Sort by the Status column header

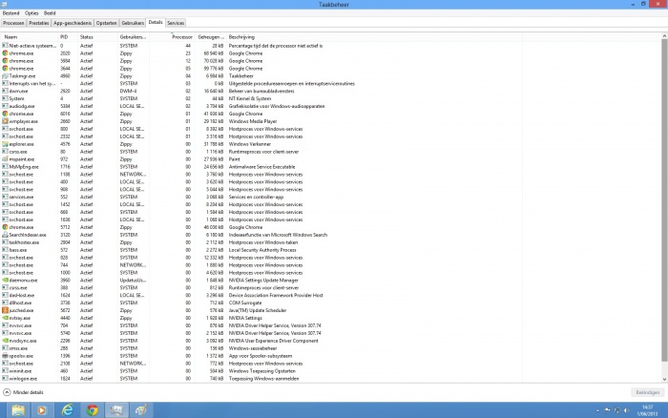[97, 37]
